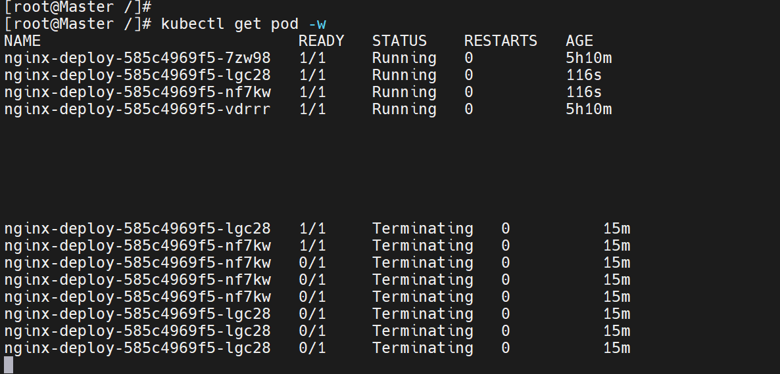Click the -w flag in the command
This screenshot has height=374, width=780.
point(317,24)
